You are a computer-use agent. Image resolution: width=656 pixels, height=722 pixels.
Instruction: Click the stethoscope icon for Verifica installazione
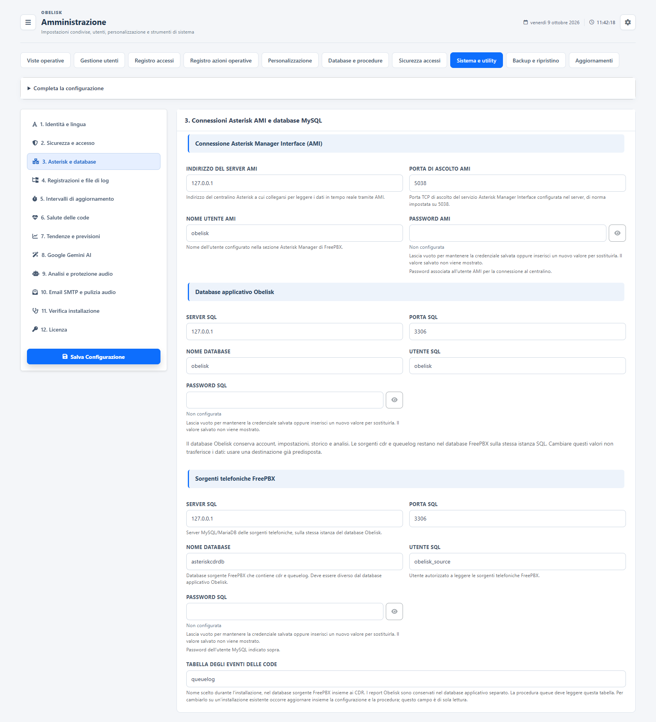[x=35, y=311]
